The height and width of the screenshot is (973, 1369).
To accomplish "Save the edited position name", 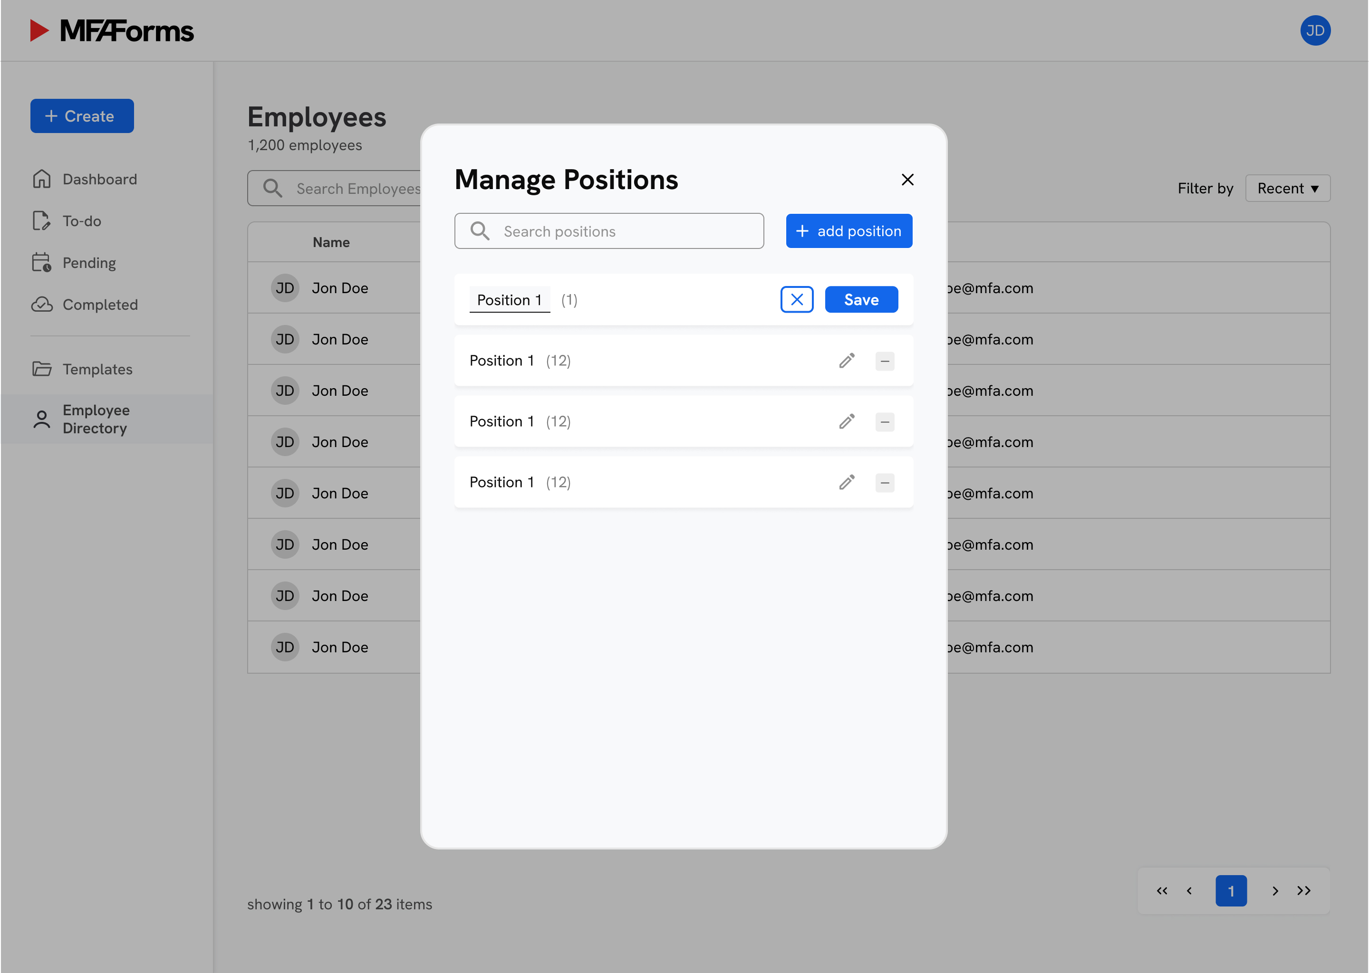I will pyautogui.click(x=861, y=300).
